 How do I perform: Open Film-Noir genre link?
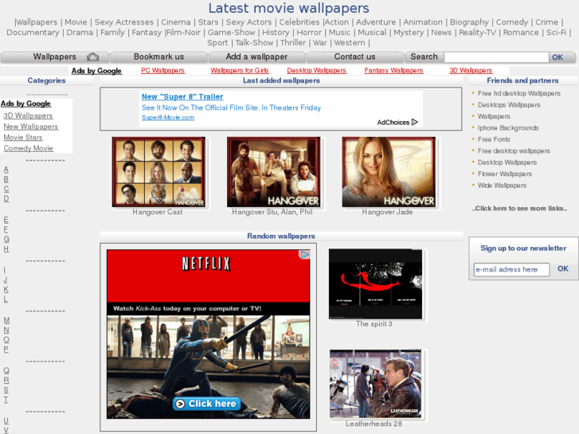pos(183,33)
